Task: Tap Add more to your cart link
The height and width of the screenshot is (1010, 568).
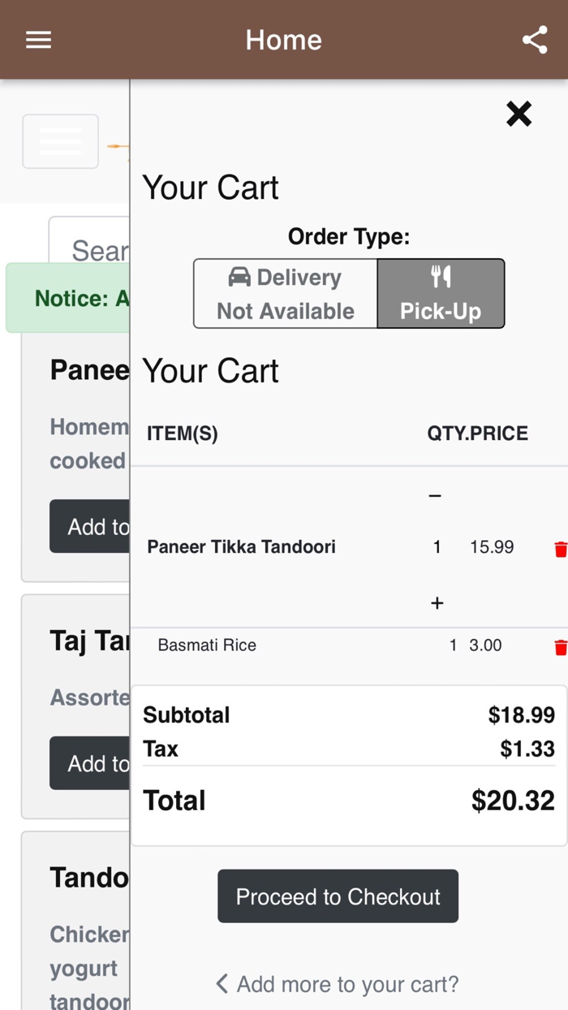Action: click(x=347, y=984)
